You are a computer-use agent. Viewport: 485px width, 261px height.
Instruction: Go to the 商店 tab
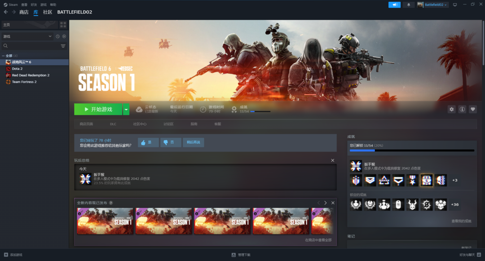coord(24,12)
